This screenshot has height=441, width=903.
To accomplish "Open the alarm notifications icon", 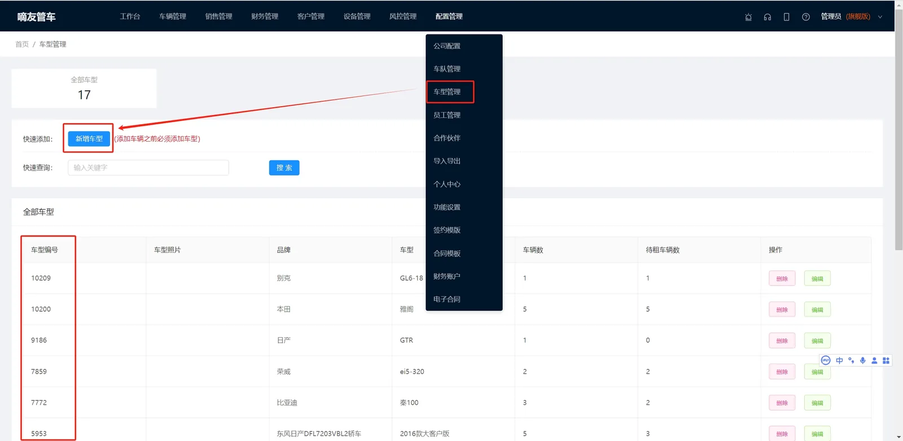I will coord(748,17).
